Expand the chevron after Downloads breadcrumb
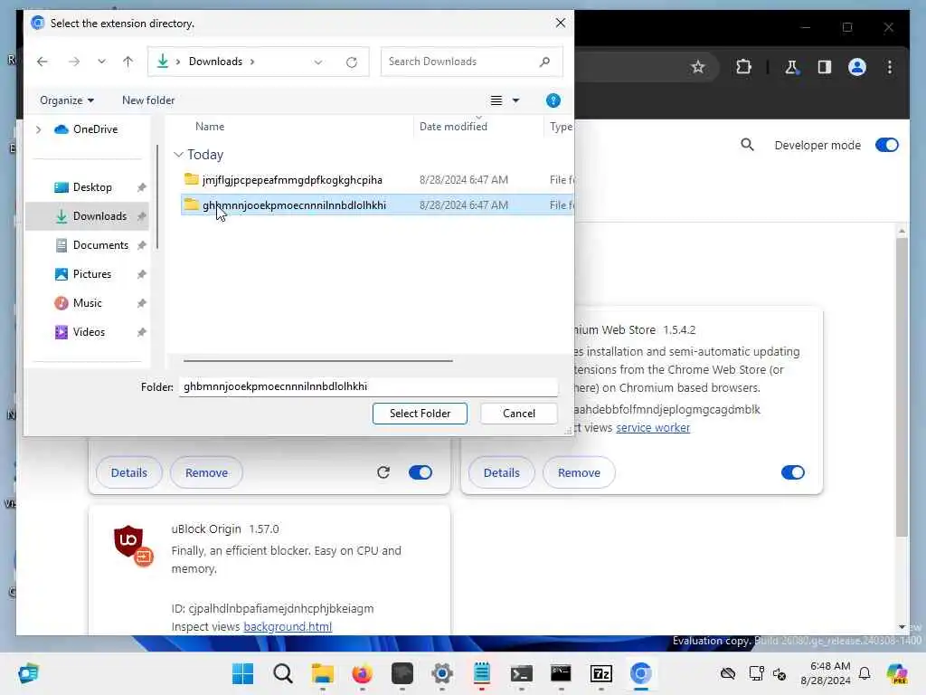Image resolution: width=926 pixels, height=695 pixels. tap(252, 62)
